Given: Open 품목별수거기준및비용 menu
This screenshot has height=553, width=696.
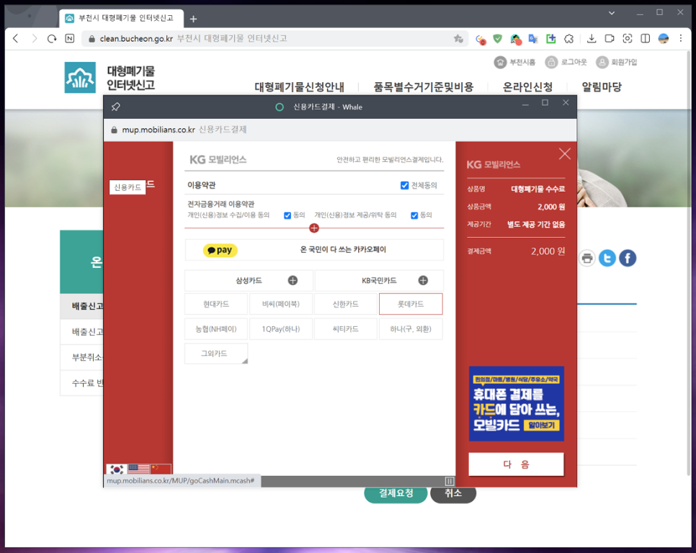Looking at the screenshot, I should [424, 87].
